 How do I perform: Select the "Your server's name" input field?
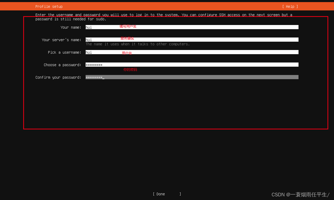(x=192, y=40)
